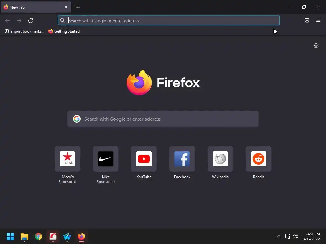Open the Wikipedia shortcut tile
Screen dimensions: 326x244
220,159
